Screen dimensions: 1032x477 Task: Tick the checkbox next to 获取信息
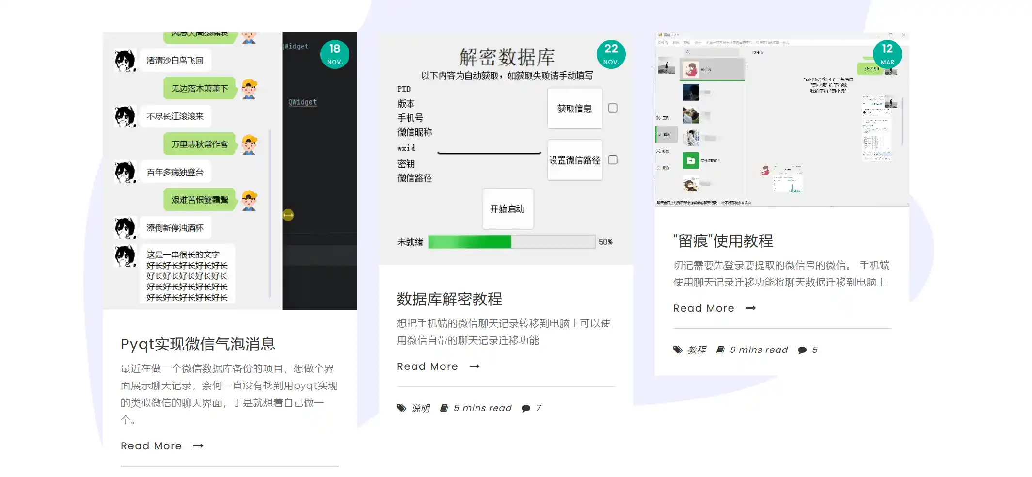tap(613, 108)
